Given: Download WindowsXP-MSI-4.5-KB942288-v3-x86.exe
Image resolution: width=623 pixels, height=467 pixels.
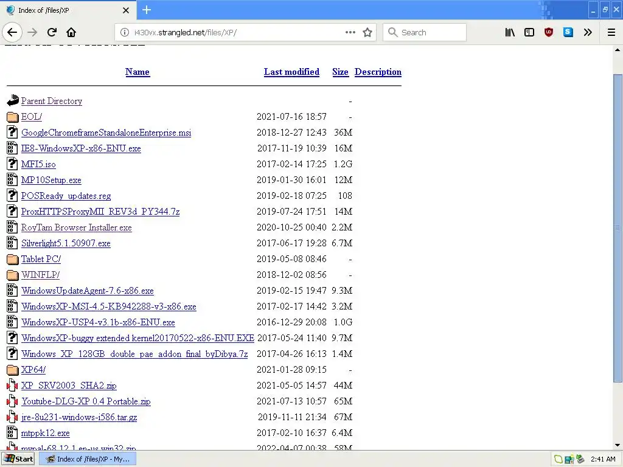Looking at the screenshot, I should (109, 306).
